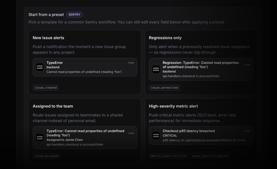Viewport: 277px width, 169px height.
Task: Toggle the metric_alert.critical tag
Action: [168, 156]
